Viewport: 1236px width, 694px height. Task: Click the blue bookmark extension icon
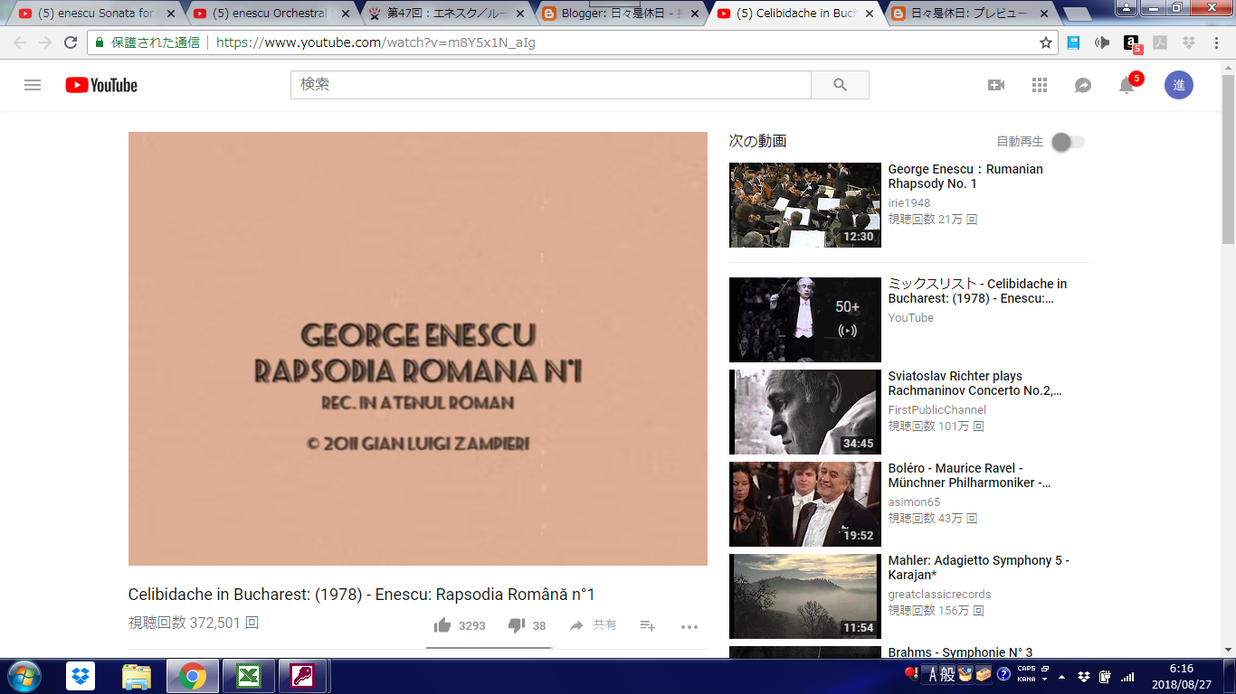pyautogui.click(x=1073, y=42)
